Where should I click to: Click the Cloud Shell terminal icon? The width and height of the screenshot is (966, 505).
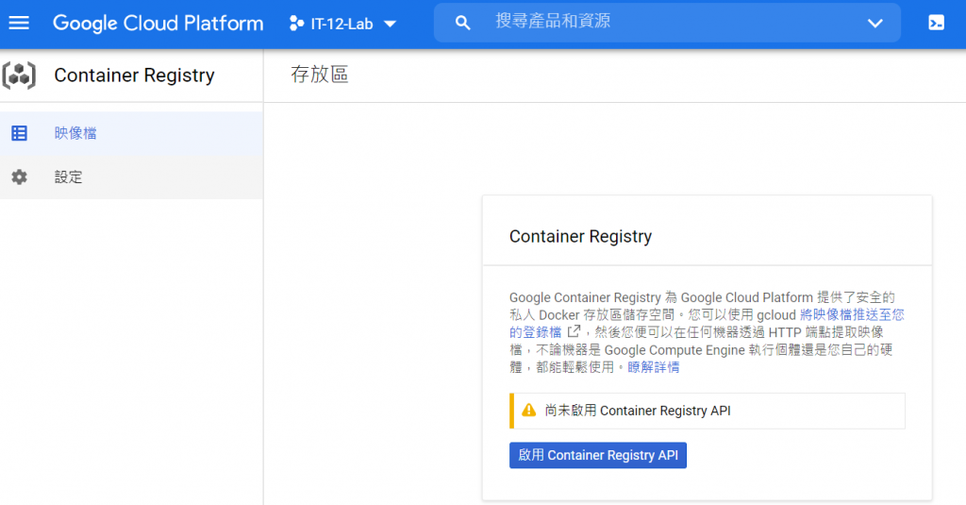(x=936, y=24)
